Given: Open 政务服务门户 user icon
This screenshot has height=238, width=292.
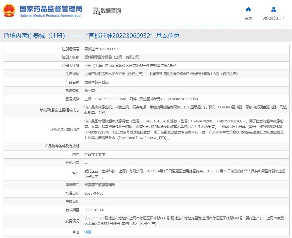Looking at the screenshot, I should click(x=273, y=9).
